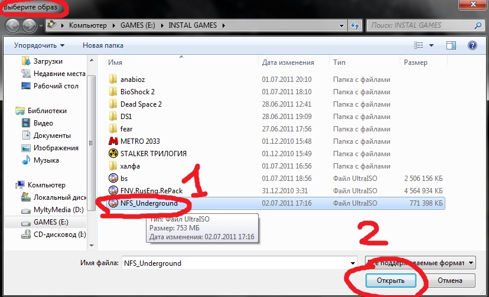Click the navigation pane scroll up arrow

(x=92, y=60)
